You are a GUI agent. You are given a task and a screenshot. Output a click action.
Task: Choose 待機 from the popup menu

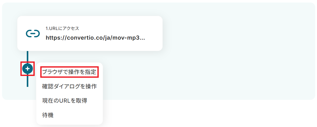coord(48,115)
